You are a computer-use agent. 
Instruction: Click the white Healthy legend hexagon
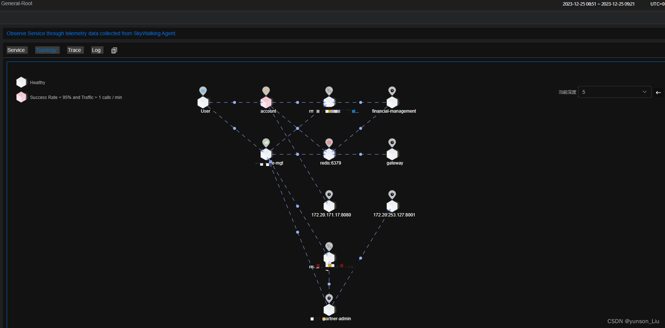point(22,82)
